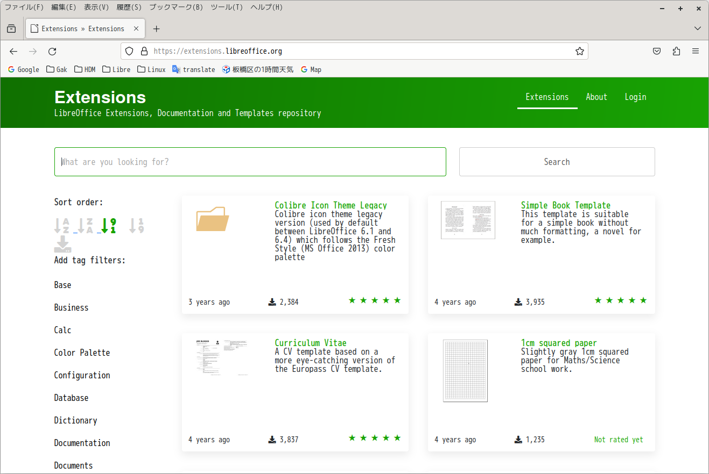Click the Colibre folder thumbnail
This screenshot has height=474, width=709.
(x=213, y=219)
